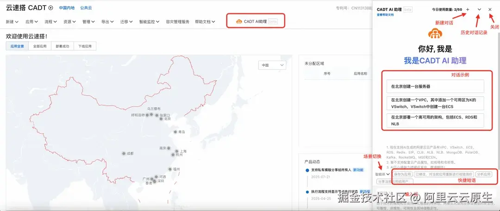The image size is (500, 211).
Task: Expand the 智能监控 menu
Action: pyautogui.click(x=149, y=22)
